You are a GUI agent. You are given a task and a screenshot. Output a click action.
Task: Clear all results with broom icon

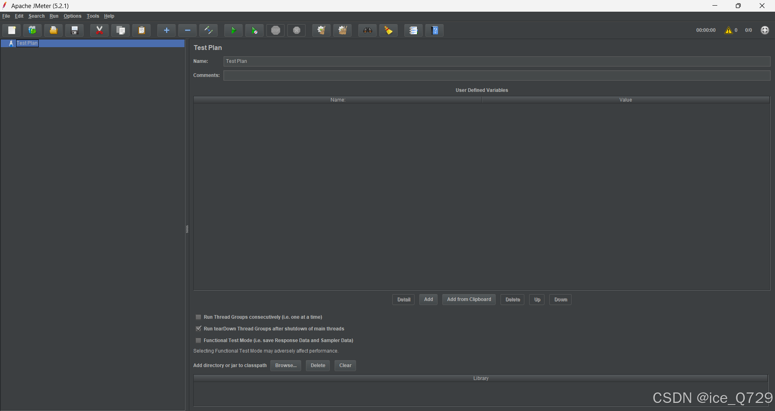click(x=388, y=30)
